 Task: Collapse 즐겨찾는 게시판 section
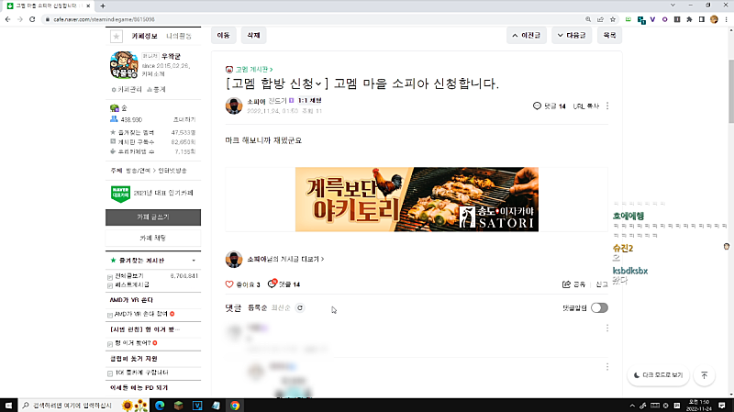[x=194, y=261]
